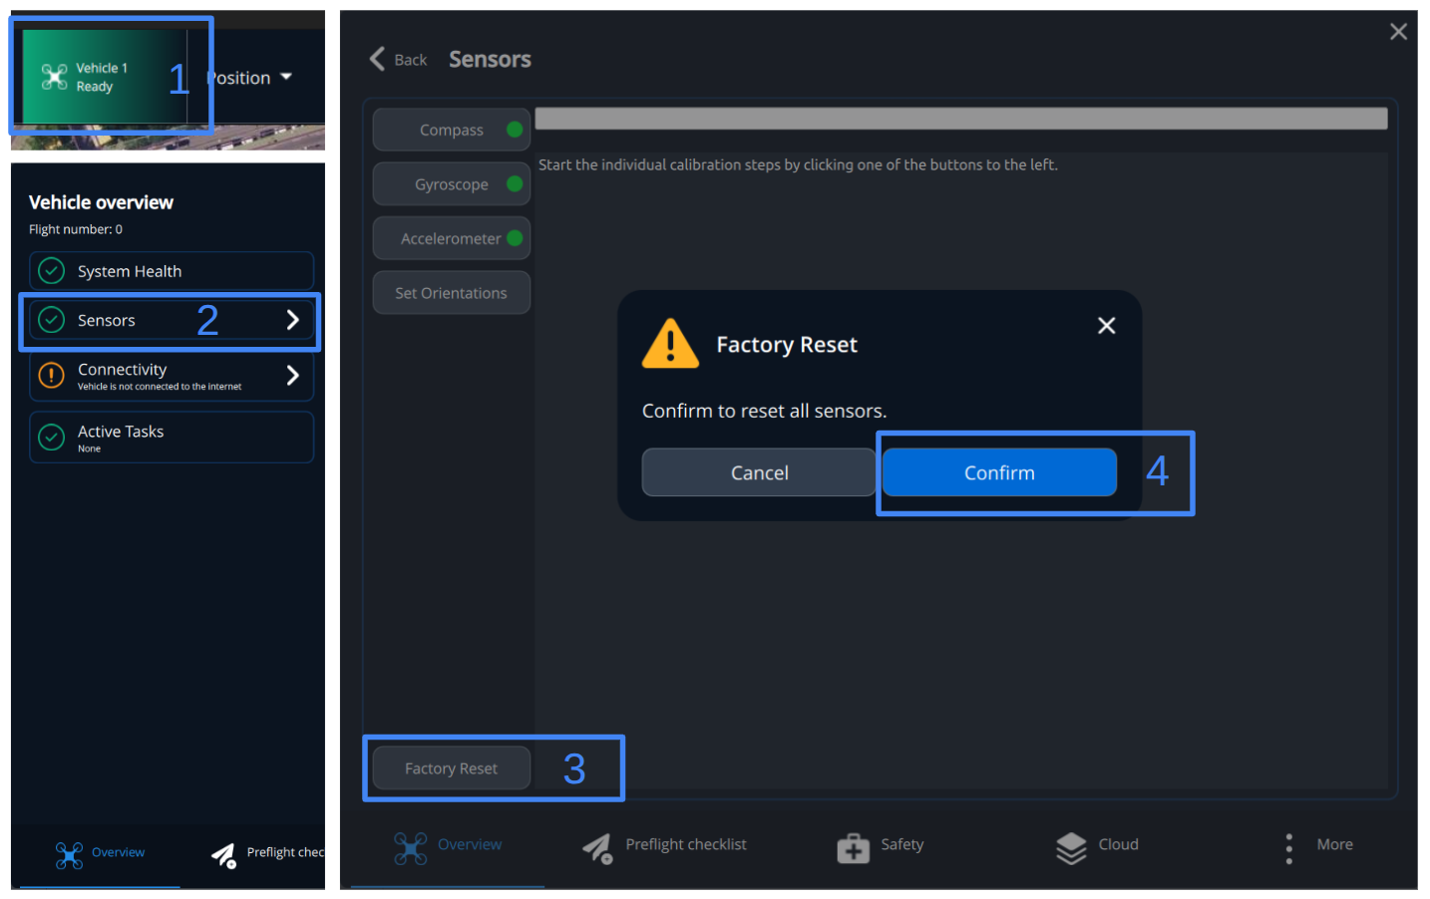Expand the Sensors row chevron
This screenshot has width=1430, height=899.
tap(292, 320)
